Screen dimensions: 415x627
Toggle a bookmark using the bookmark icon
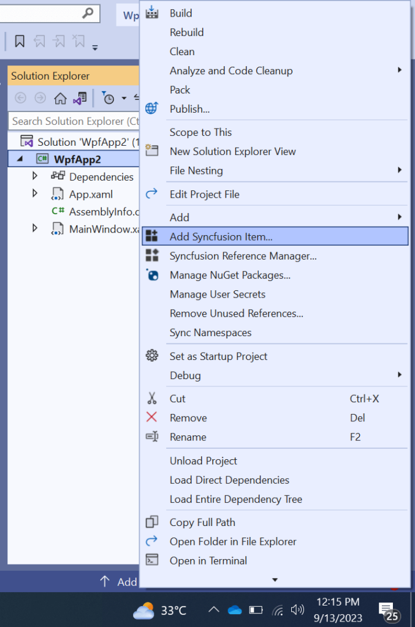point(19,39)
